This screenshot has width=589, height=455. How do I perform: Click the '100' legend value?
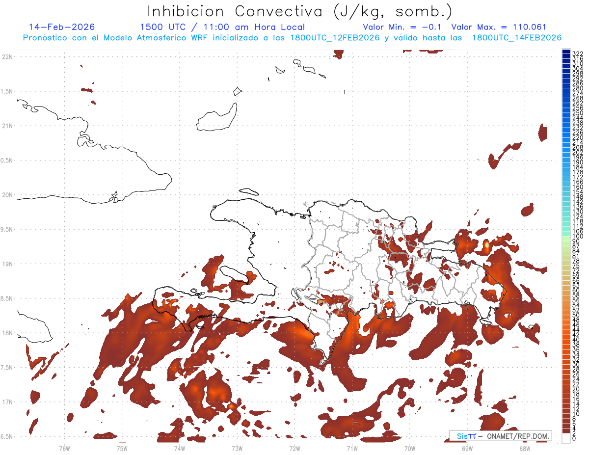(578, 236)
